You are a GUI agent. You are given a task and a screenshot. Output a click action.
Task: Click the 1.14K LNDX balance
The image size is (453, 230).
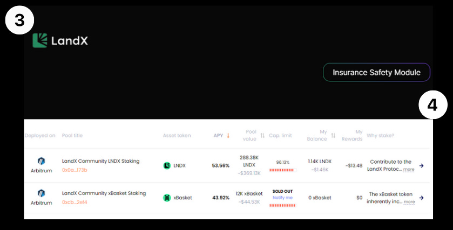click(320, 162)
